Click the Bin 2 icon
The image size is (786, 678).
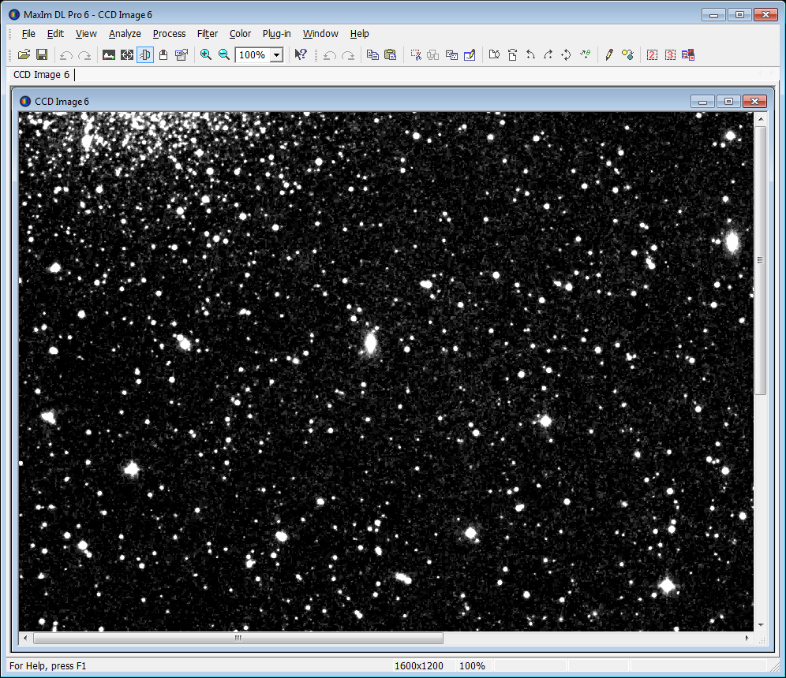[652, 54]
